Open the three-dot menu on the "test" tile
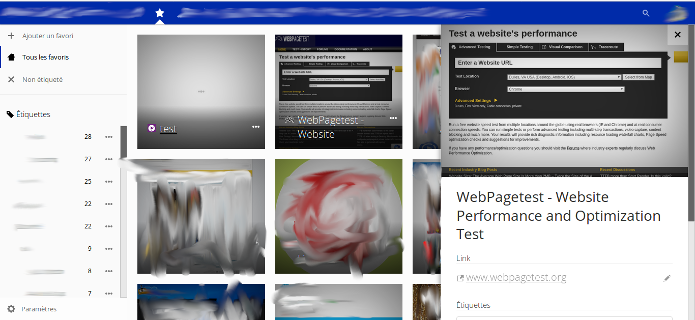 (256, 127)
